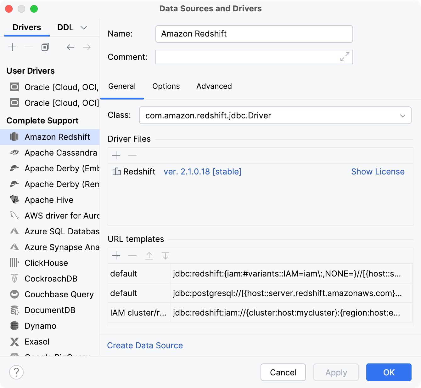Add a new driver file
Viewport: 421px width, 388px height.
pyautogui.click(x=116, y=155)
